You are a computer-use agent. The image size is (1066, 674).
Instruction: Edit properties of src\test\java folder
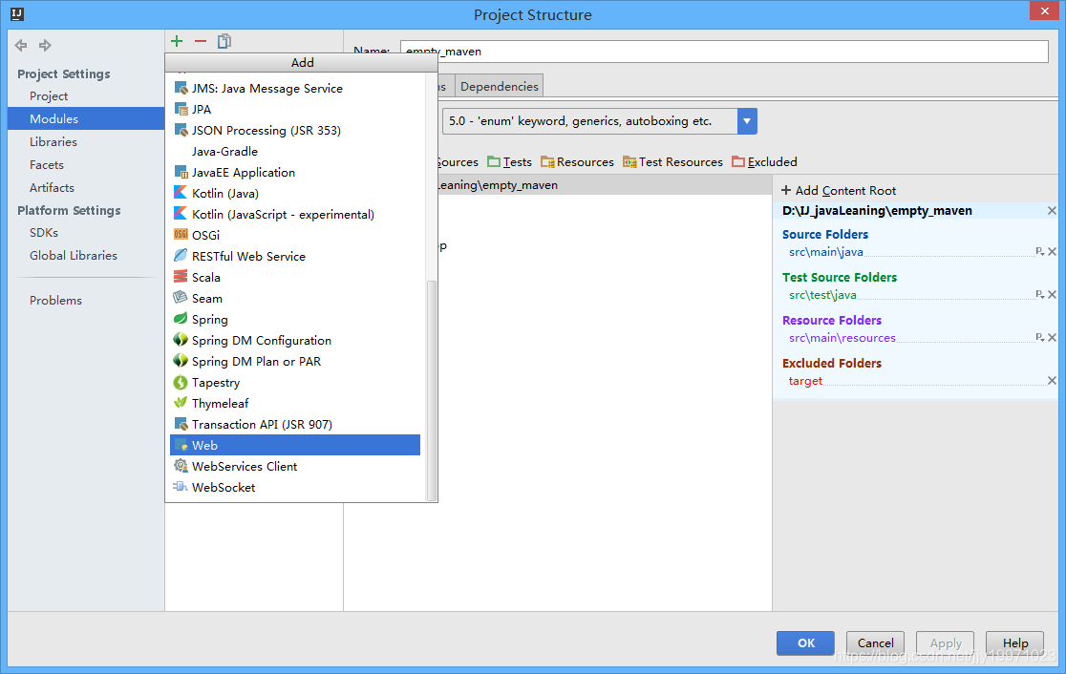coord(1039,294)
